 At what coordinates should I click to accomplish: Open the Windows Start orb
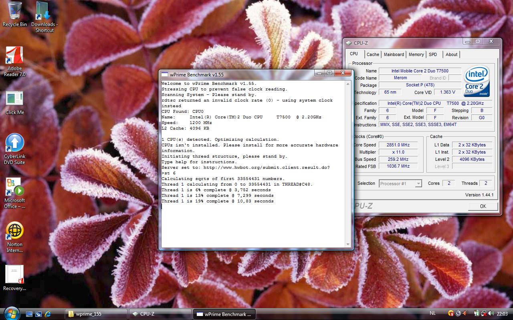[11, 313]
